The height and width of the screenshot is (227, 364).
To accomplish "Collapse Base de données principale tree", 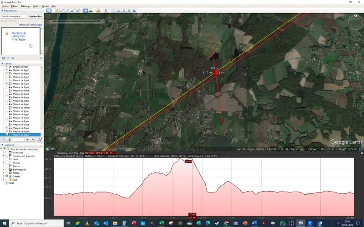I will coord(1,149).
